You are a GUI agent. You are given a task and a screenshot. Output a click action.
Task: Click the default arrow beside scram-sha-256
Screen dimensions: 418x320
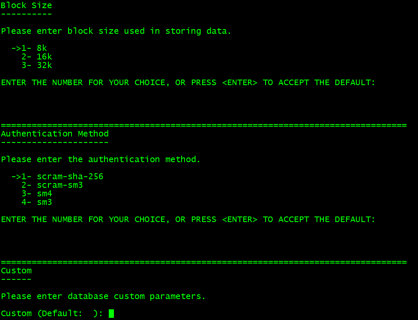point(16,177)
